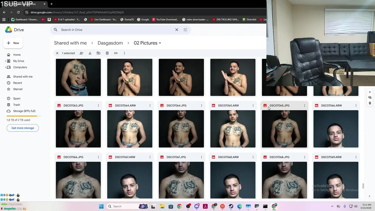
Task: Click DSC07068.JPG file name
Action: pos(279,157)
